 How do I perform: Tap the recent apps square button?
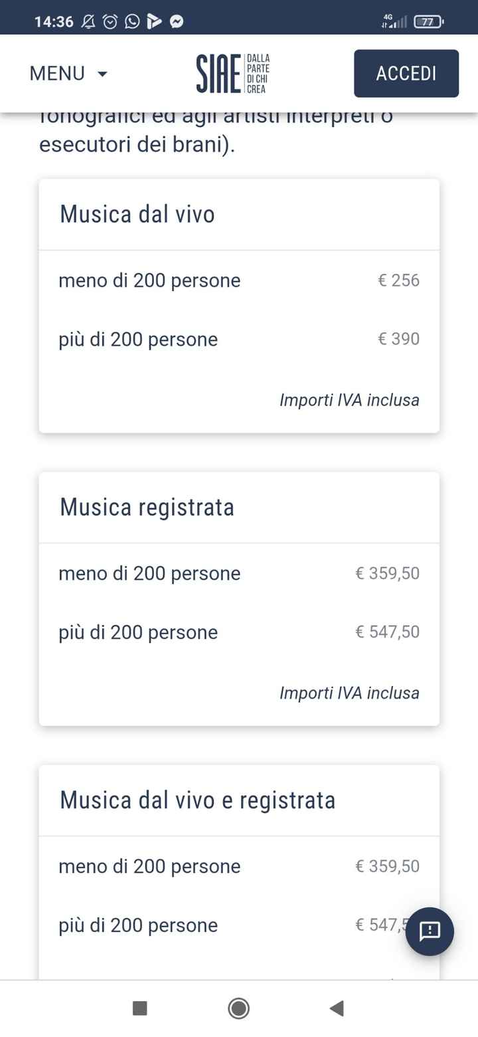pyautogui.click(x=140, y=1008)
